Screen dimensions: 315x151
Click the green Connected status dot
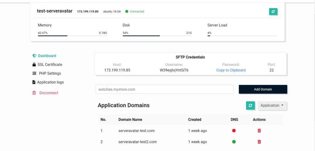click(127, 11)
